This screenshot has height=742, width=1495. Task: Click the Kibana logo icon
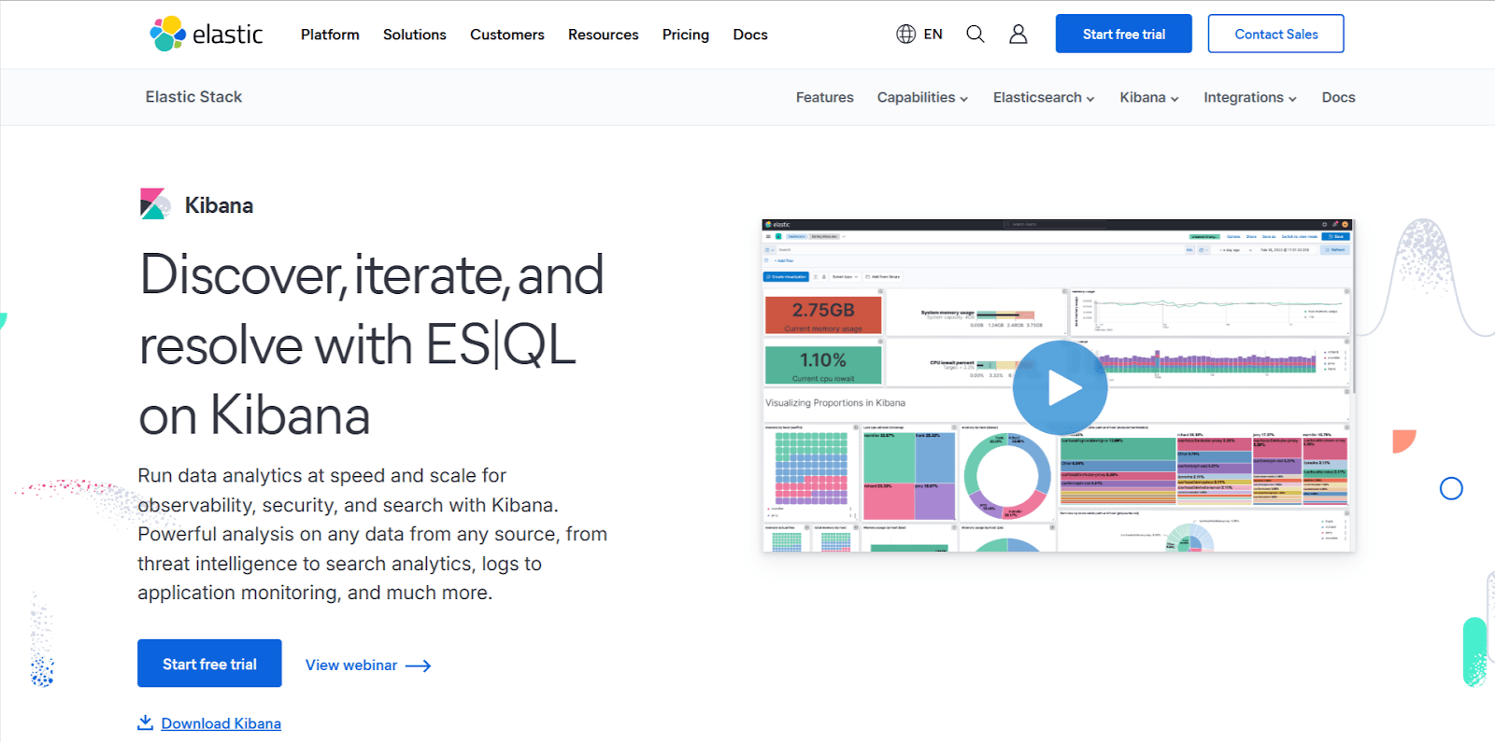[155, 204]
